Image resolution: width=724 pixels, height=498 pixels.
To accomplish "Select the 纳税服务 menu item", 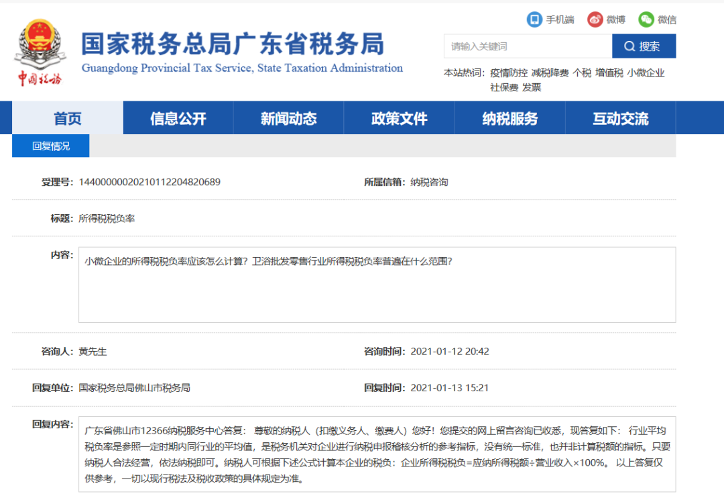I will (510, 118).
